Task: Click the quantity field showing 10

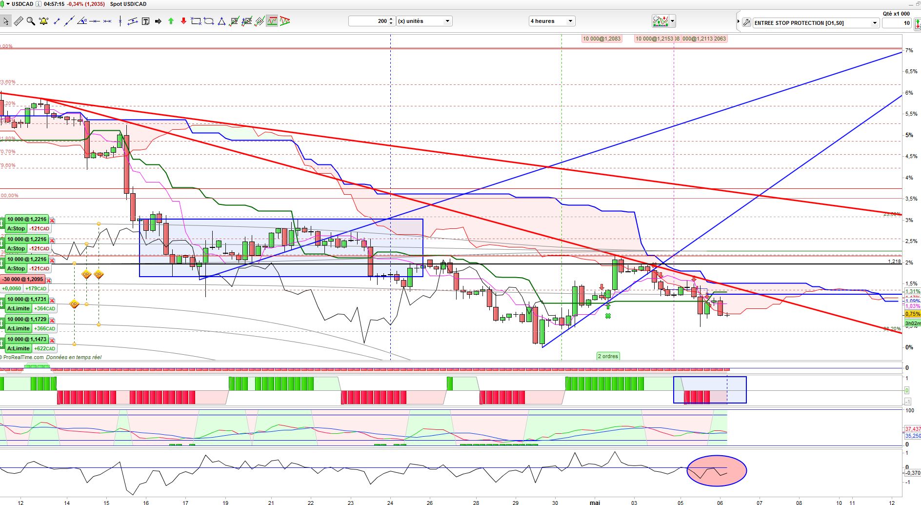Action: (897, 23)
